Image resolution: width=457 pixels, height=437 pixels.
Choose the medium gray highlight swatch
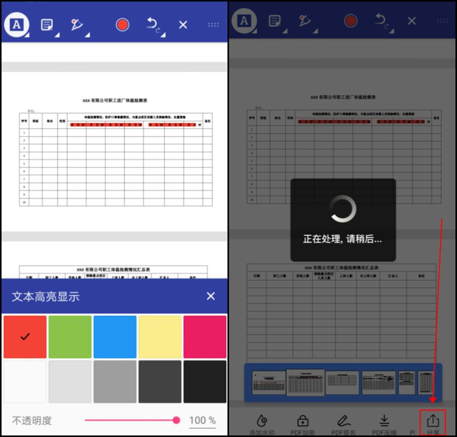[x=115, y=382]
